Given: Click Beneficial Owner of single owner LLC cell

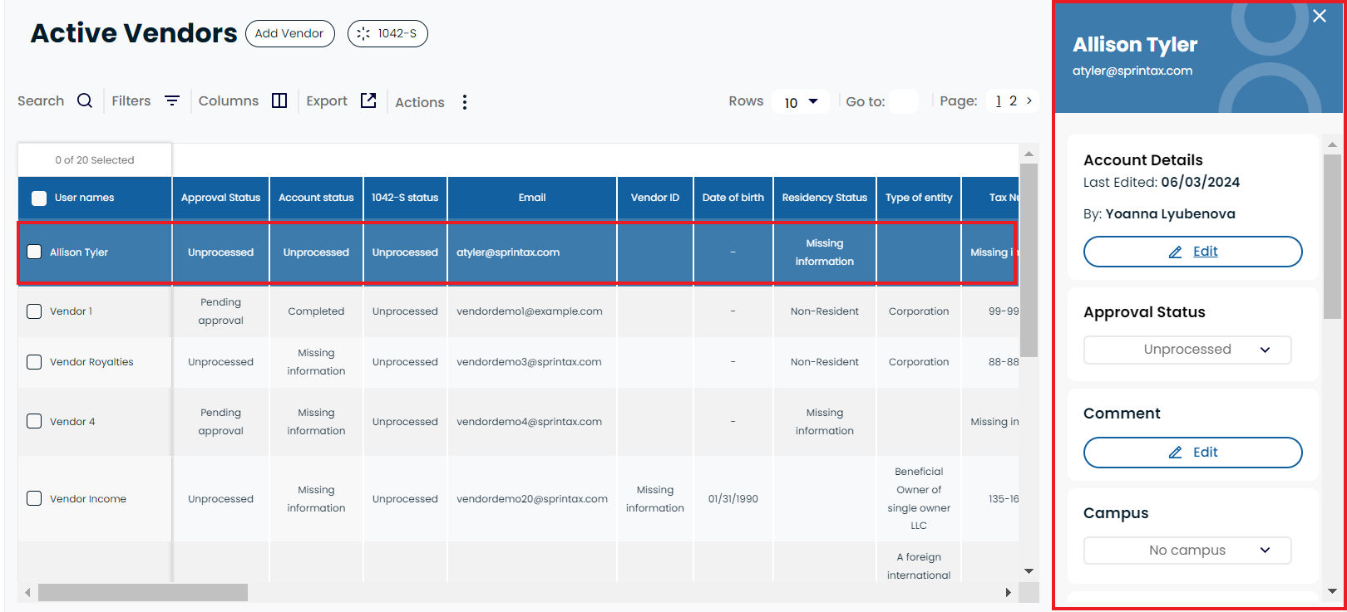Looking at the screenshot, I should 919,498.
